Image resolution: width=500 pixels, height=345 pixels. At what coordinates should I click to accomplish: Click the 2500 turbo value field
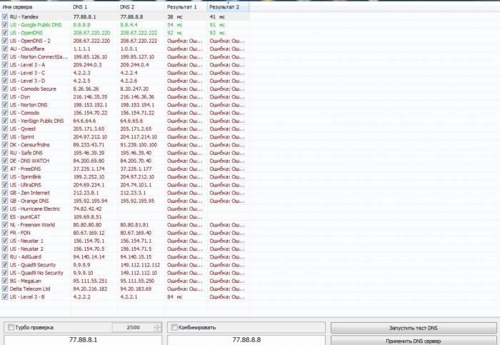tap(133, 327)
